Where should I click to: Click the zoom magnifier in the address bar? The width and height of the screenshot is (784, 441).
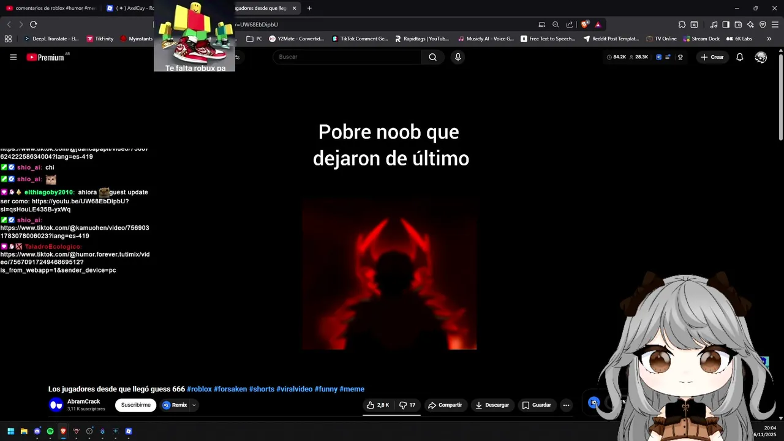click(x=556, y=24)
